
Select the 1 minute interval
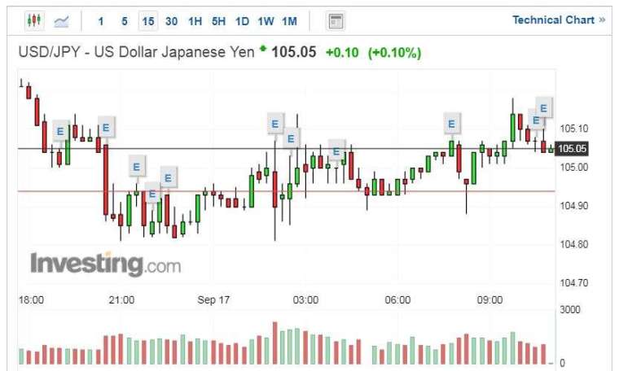(x=101, y=21)
